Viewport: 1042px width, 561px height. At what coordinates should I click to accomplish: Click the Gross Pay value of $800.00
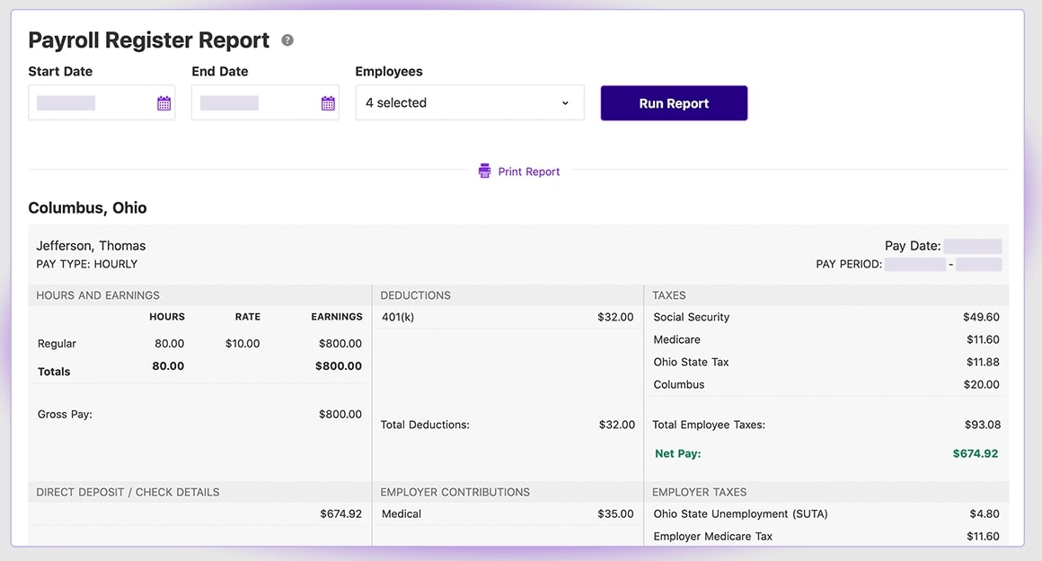pyautogui.click(x=340, y=414)
